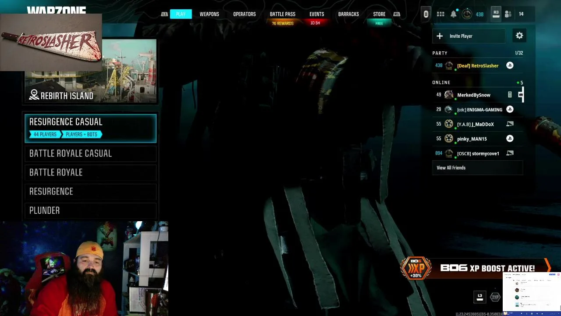561x316 pixels.
Task: Click J_MaDDoX's star emblem
Action: pos(448,124)
